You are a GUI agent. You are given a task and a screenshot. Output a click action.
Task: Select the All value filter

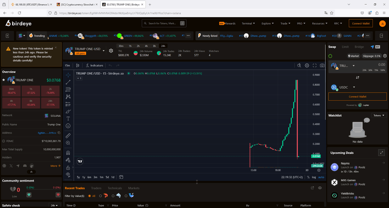[x=92, y=196]
